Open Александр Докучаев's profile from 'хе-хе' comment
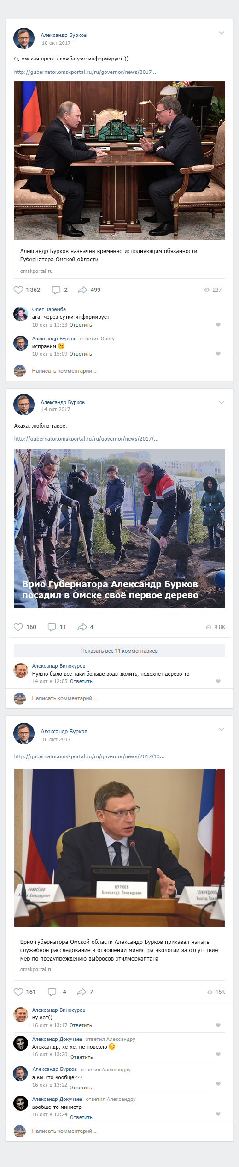Image resolution: width=239 pixels, height=1167 pixels. pos(57,1039)
